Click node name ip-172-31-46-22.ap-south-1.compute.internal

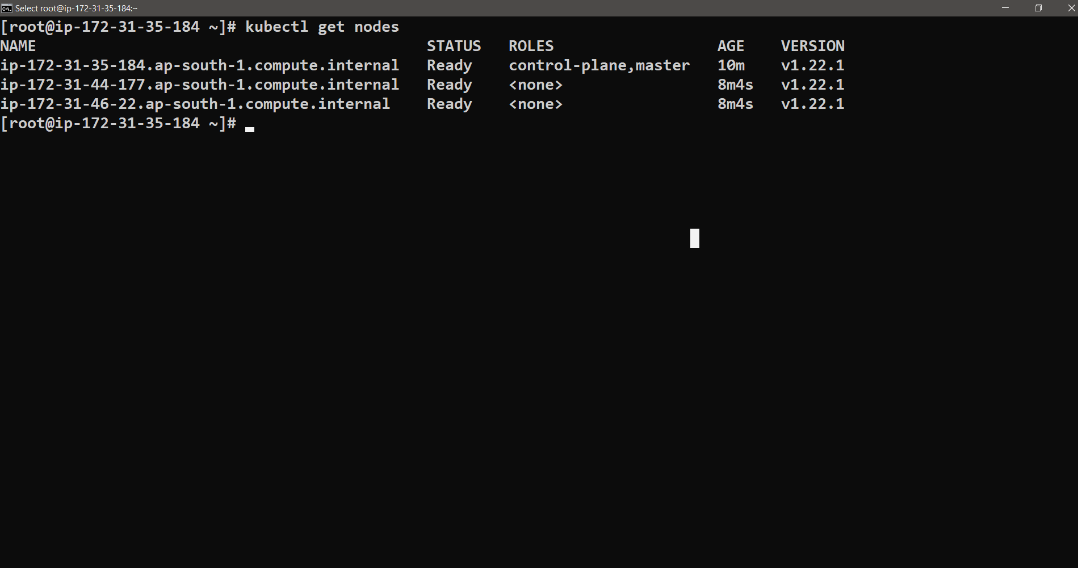tap(195, 104)
